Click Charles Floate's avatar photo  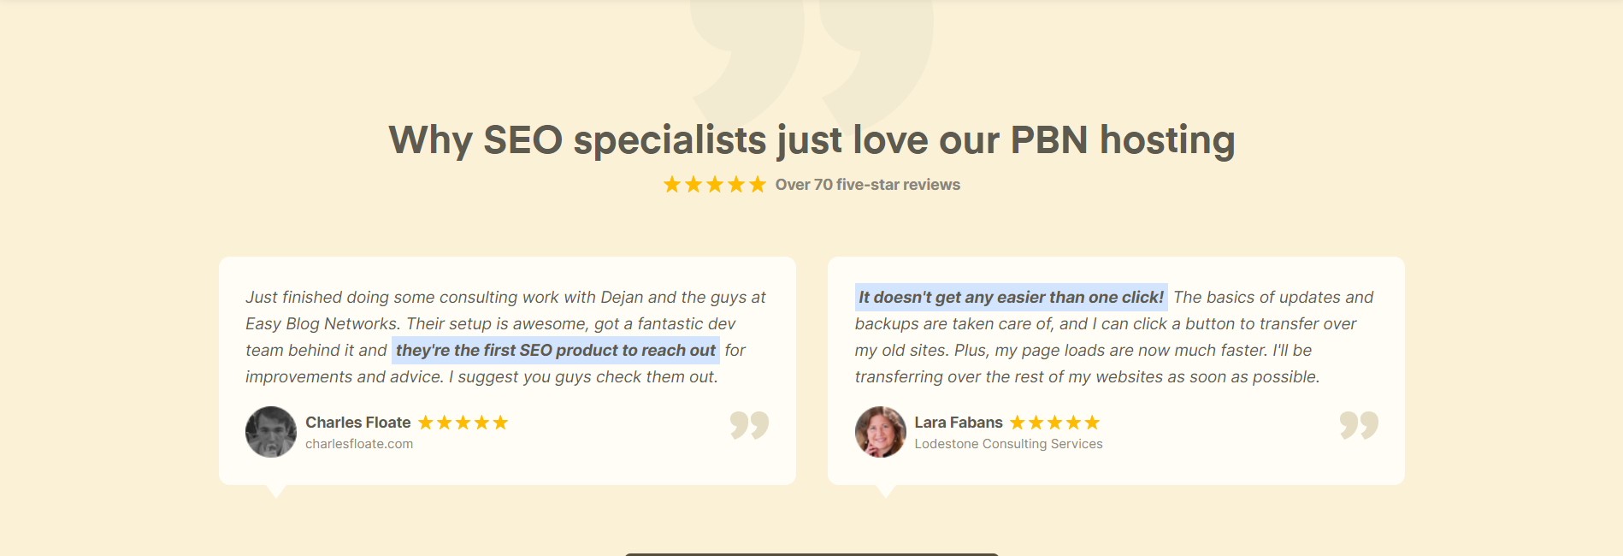271,432
